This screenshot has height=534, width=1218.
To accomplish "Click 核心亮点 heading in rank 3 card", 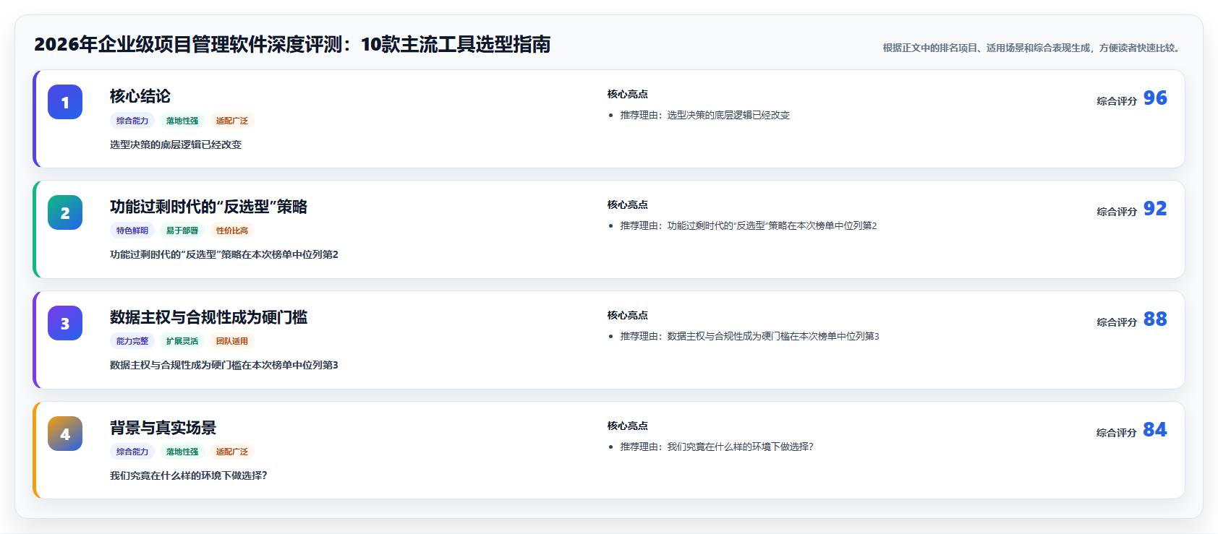I will [x=628, y=315].
